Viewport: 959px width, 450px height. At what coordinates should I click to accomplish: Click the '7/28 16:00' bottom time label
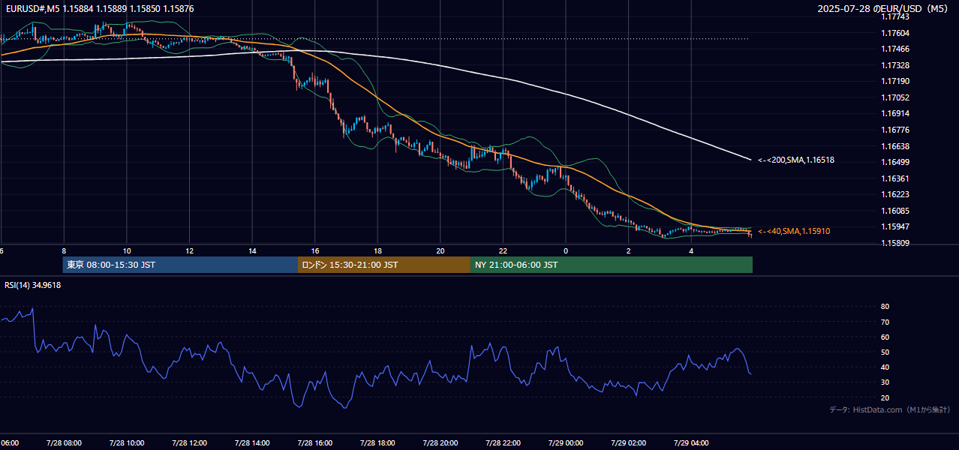(x=315, y=442)
